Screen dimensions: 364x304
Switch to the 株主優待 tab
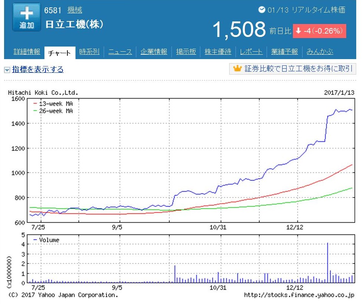pyautogui.click(x=218, y=52)
